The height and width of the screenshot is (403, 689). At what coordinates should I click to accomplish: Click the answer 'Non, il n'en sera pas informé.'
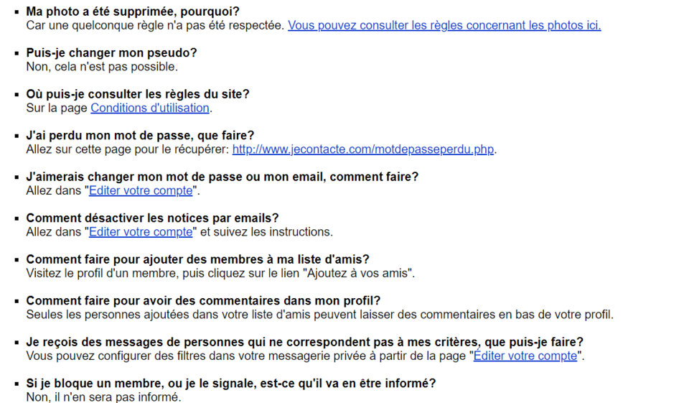click(103, 397)
